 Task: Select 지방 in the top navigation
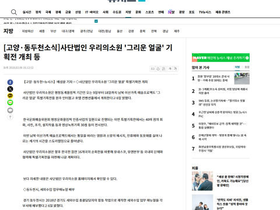(128, 12)
